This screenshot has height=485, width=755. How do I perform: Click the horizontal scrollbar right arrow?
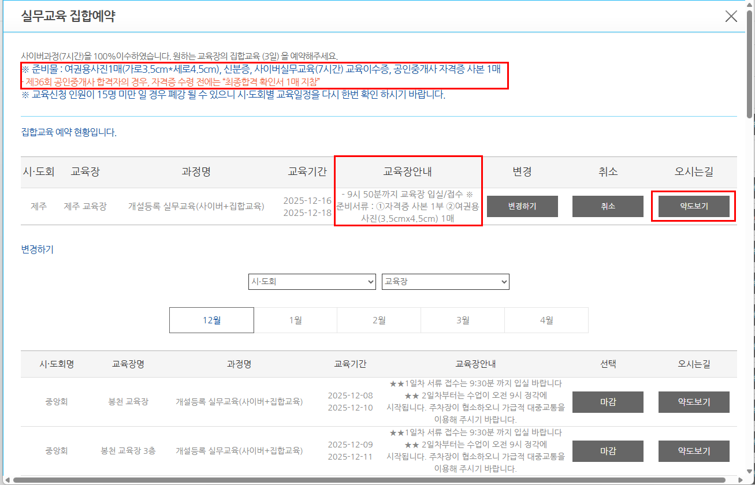[x=740, y=480]
